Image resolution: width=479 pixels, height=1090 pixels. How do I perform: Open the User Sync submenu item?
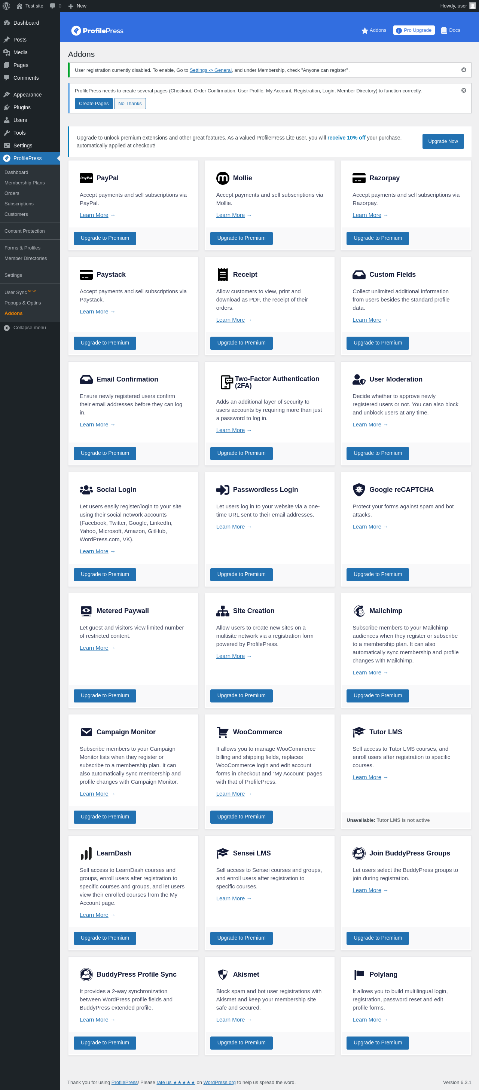click(20, 293)
